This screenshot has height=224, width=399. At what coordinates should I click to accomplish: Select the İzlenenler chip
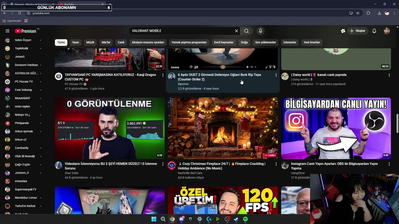(290, 42)
